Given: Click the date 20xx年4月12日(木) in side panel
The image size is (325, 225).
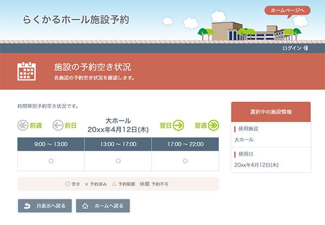Looking at the screenshot, I should point(256,165).
